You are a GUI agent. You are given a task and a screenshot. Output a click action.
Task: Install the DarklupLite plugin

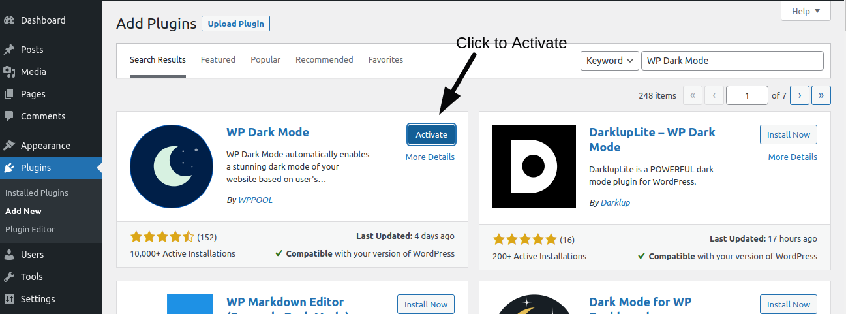[789, 134]
